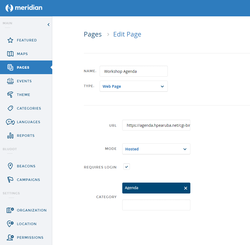
Task: Click the Campaigns flag icon
Action: [10, 180]
